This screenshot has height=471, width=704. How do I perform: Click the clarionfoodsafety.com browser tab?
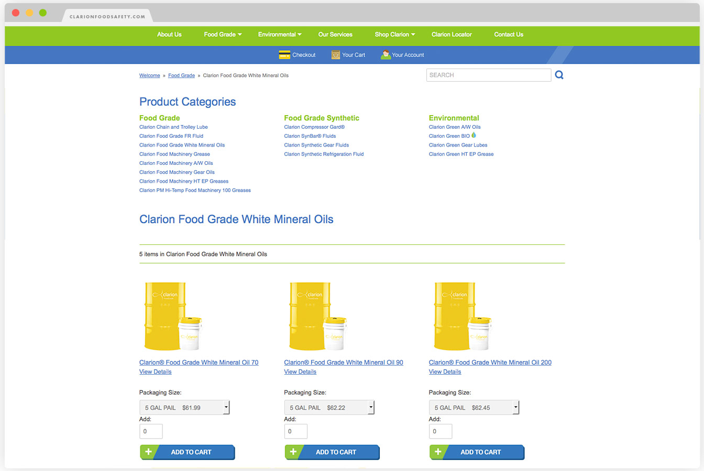pos(107,16)
